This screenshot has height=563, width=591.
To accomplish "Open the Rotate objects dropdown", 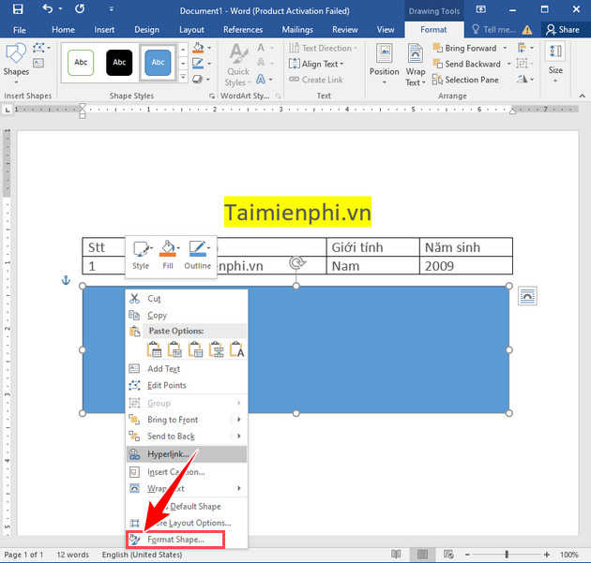I will point(525,80).
